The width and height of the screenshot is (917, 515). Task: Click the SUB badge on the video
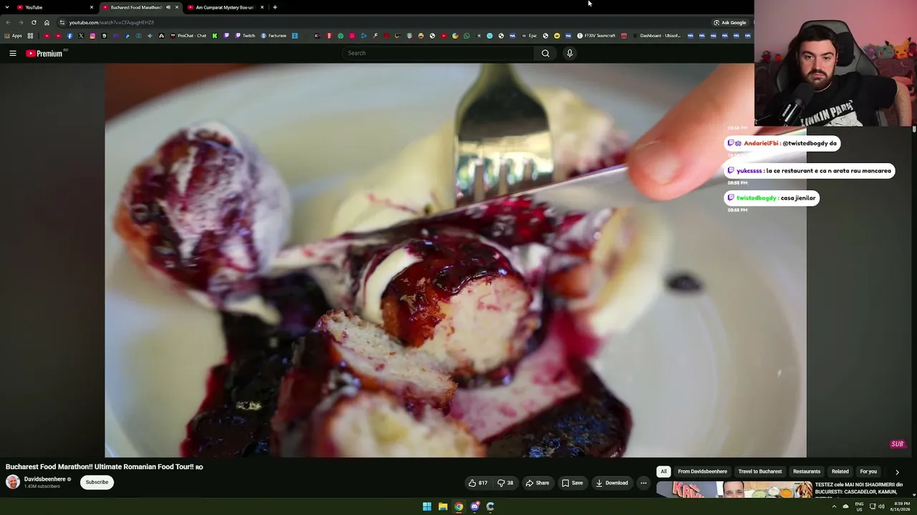[897, 444]
